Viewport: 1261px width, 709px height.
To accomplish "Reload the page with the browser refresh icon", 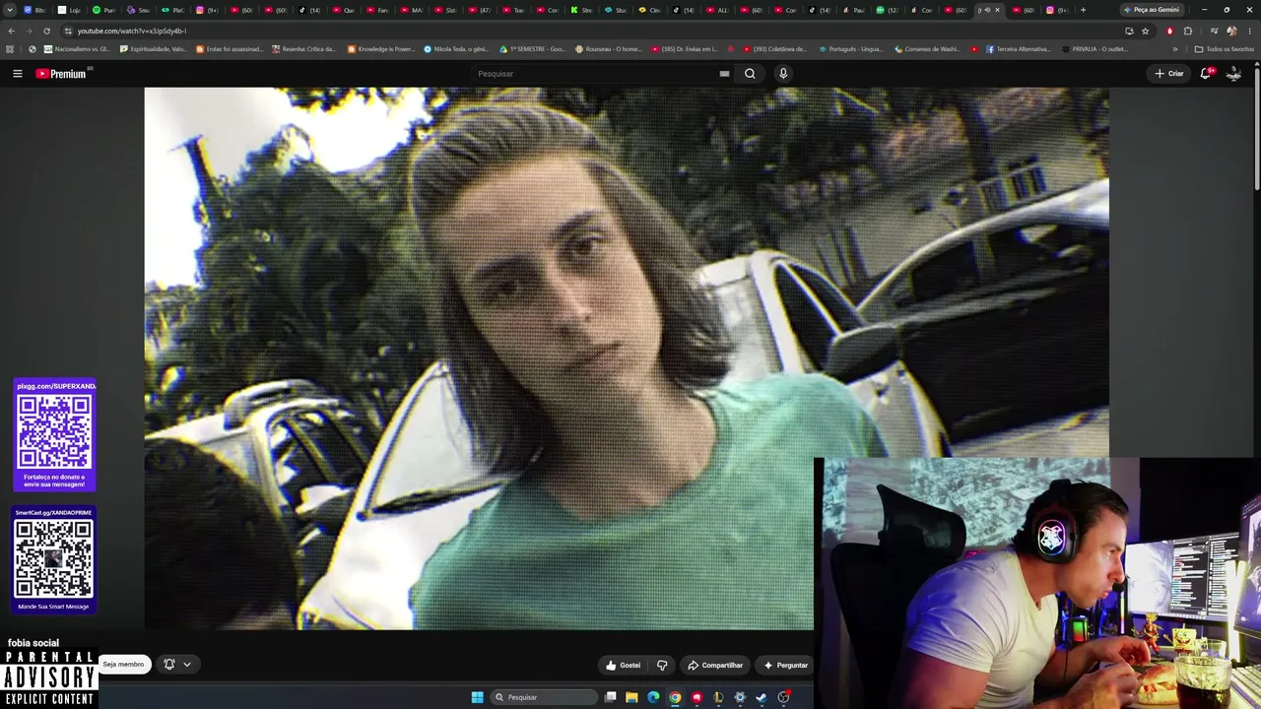I will click(x=46, y=31).
